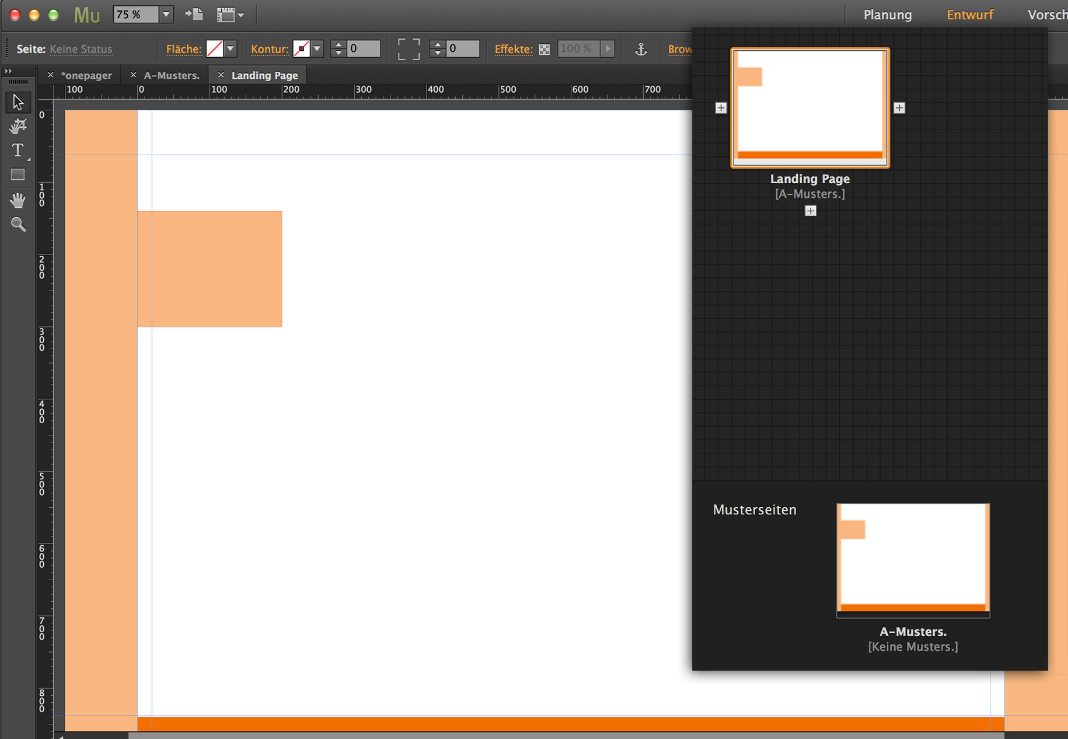Switch to the Planung view
The width and height of the screenshot is (1068, 739).
pos(888,15)
